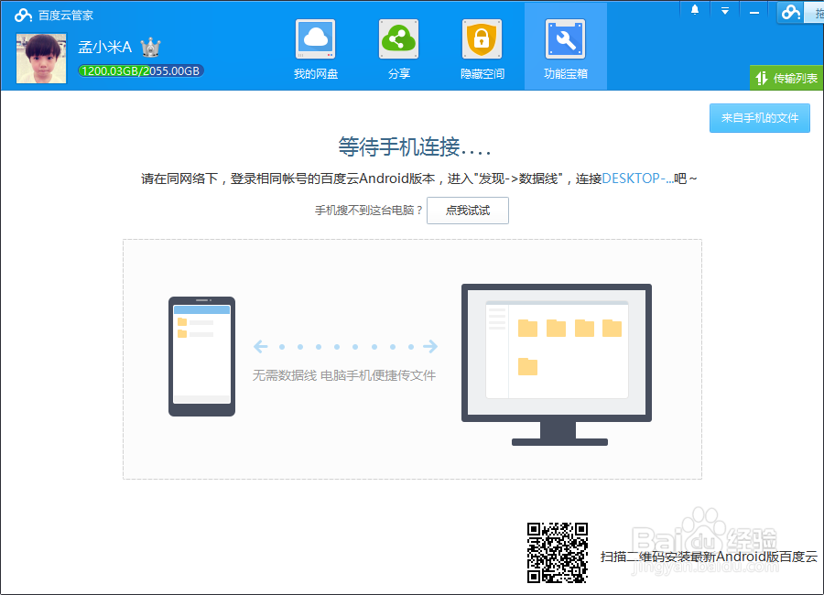Click the 传输列表 transfer list button
The image size is (824, 595).
tap(786, 79)
